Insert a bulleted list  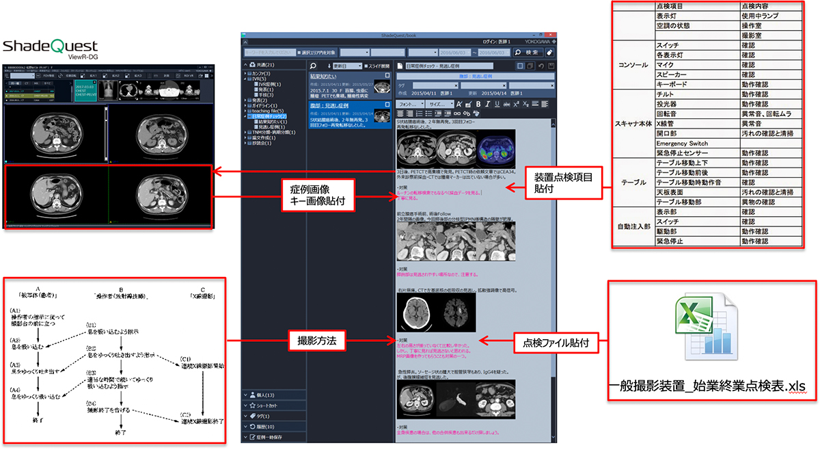[x=428, y=114]
